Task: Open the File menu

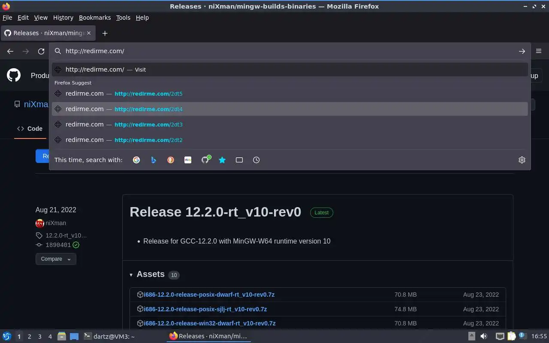Action: (x=7, y=18)
